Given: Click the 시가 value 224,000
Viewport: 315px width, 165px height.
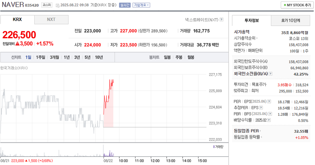Looking at the screenshot, I should [93, 45].
